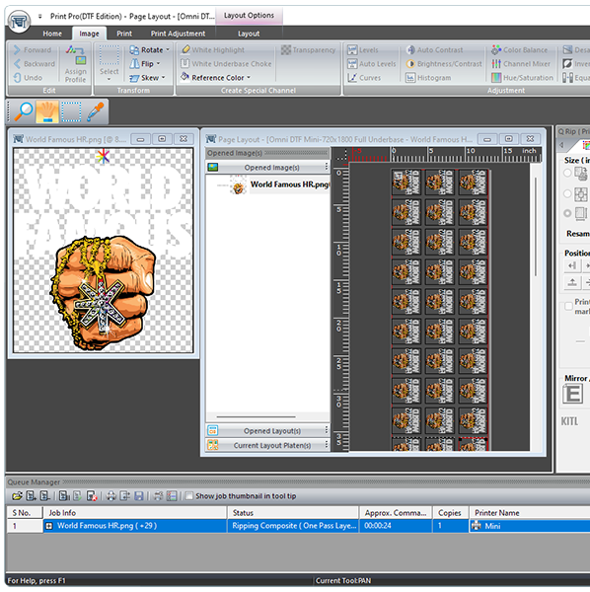The image size is (590, 592).
Task: Click the Levels adjustment icon
Action: click(352, 50)
